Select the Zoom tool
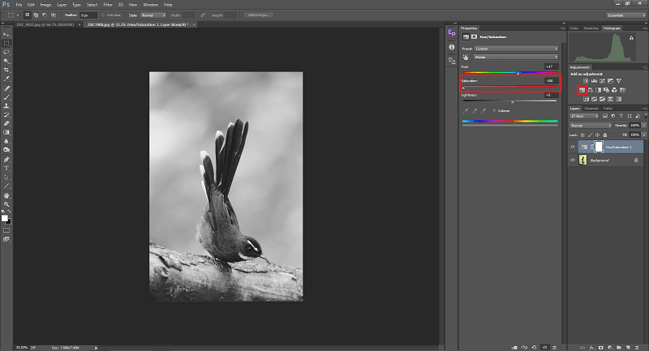This screenshot has width=649, height=351. click(6, 204)
